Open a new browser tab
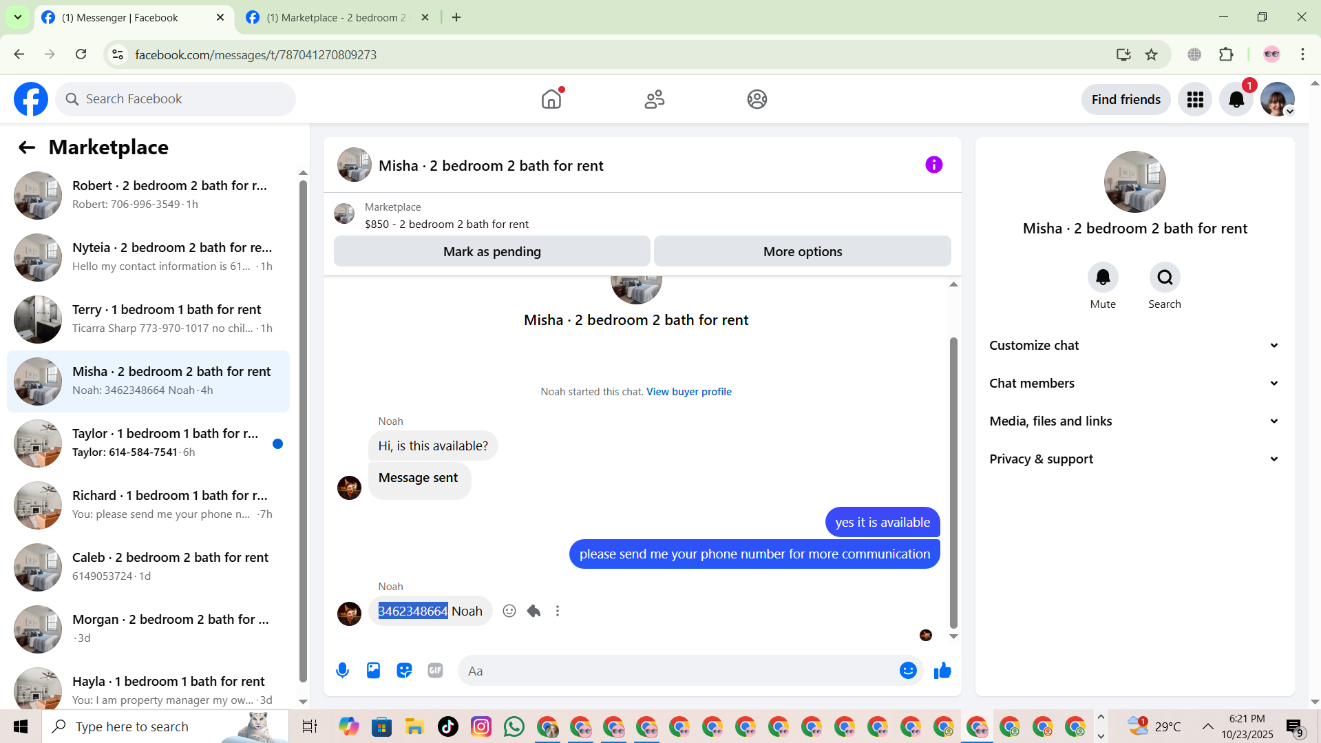Image resolution: width=1321 pixels, height=743 pixels. [x=456, y=17]
